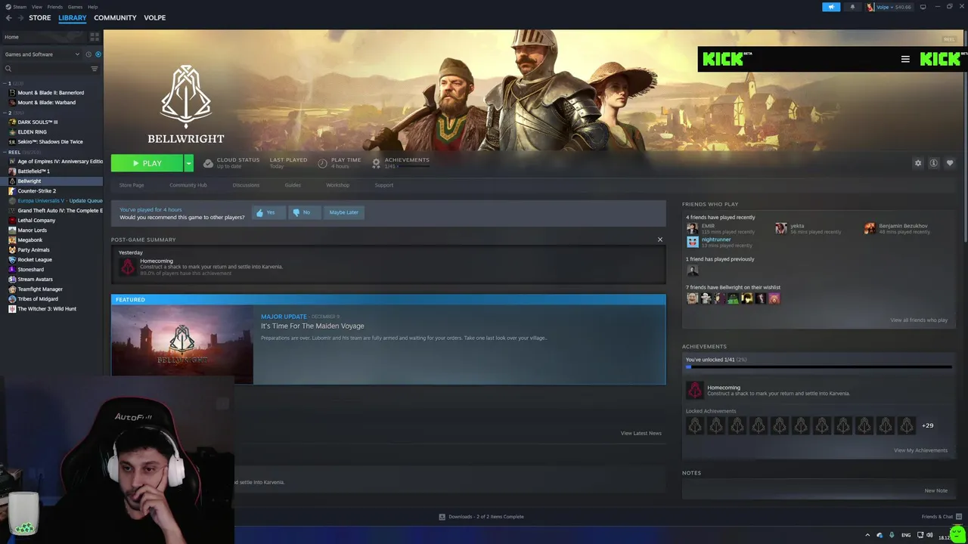Collapse the REEL collection group
Viewport: 968px width, 544px height.
[x=5, y=152]
